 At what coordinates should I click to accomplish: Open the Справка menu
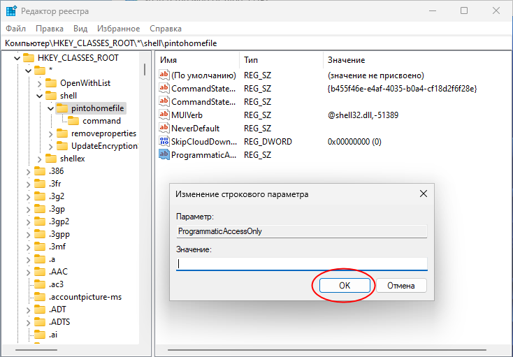point(166,29)
